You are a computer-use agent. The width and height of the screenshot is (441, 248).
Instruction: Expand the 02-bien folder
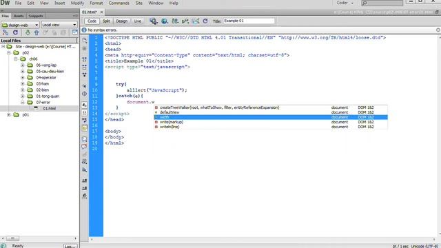(23, 90)
